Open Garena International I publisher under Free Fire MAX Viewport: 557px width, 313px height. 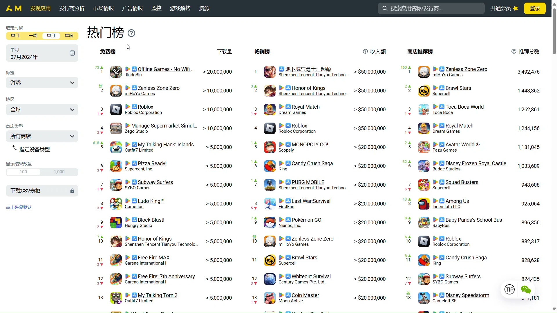pyautogui.click(x=145, y=263)
